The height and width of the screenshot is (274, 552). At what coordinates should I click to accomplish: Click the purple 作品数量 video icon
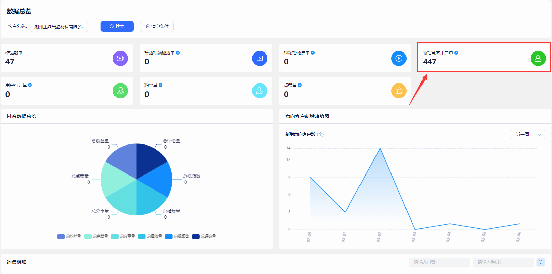pos(120,58)
